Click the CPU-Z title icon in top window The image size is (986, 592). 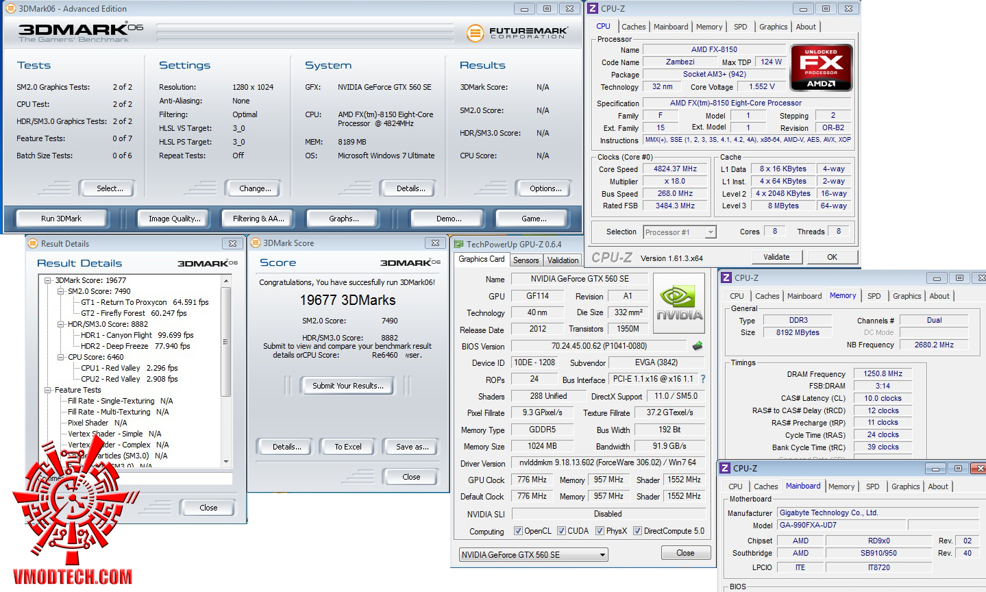point(593,9)
